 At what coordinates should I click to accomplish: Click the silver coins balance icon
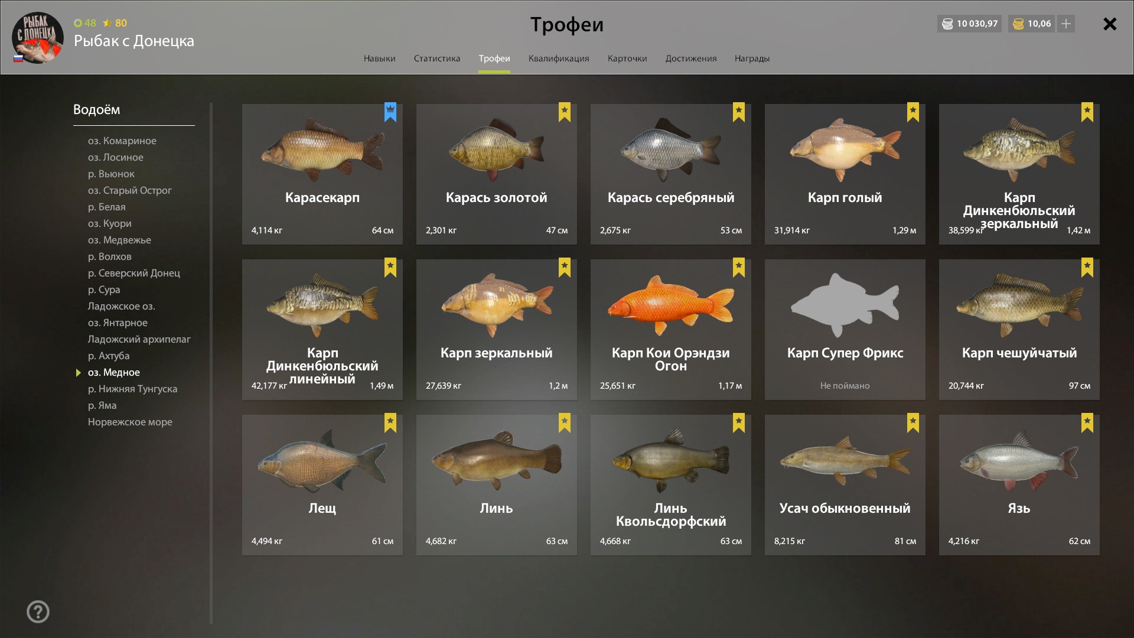click(947, 24)
